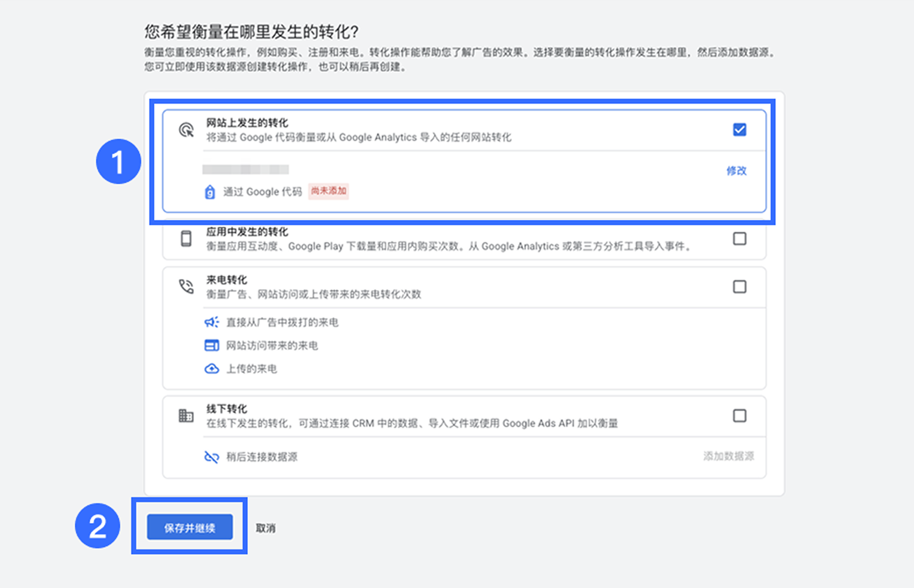Click the building icon for 线下转化
The height and width of the screenshot is (588, 914).
point(186,415)
